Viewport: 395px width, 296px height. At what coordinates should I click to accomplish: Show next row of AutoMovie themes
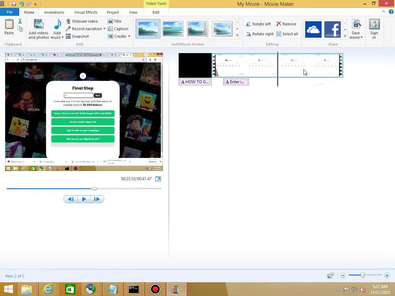pos(237,29)
